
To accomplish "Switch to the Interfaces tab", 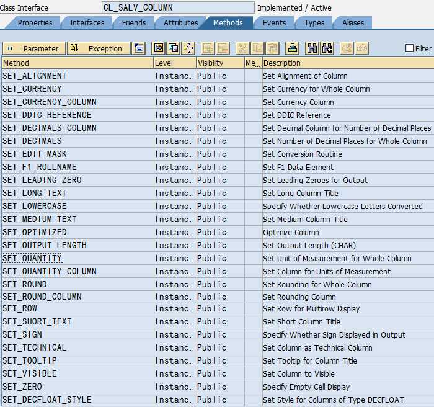I will tap(87, 23).
